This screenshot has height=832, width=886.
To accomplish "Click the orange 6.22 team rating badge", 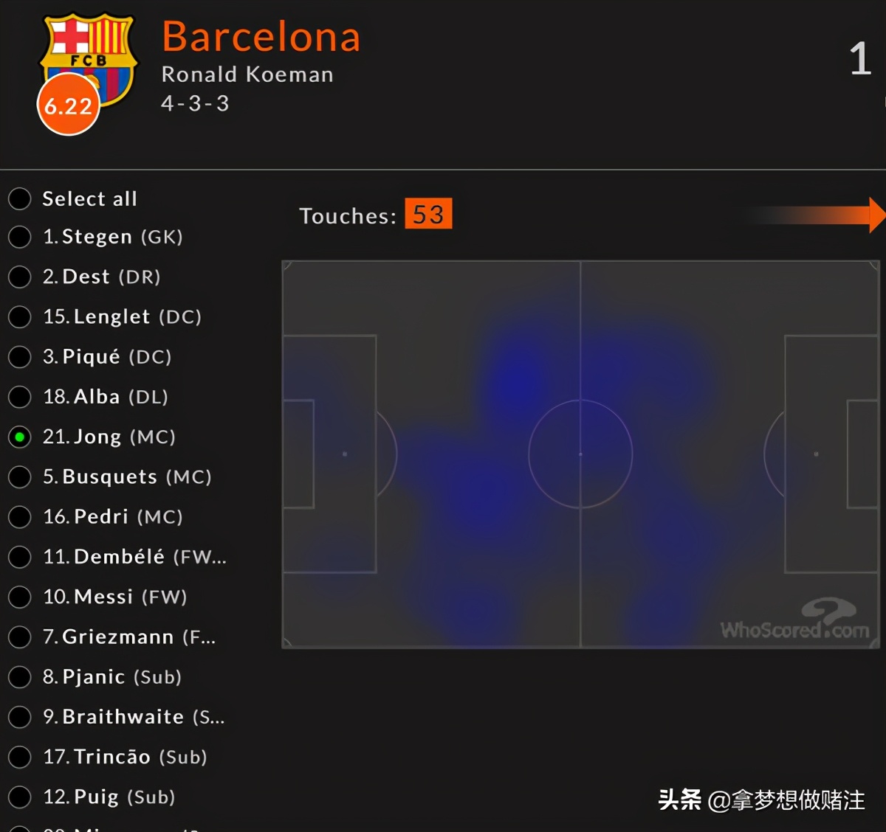I will (x=68, y=105).
